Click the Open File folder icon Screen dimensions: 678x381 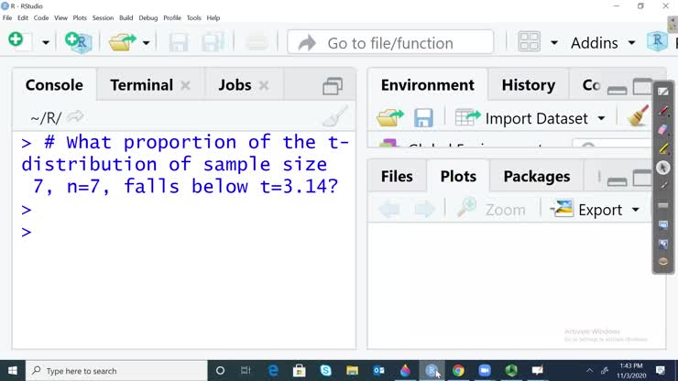pos(123,42)
